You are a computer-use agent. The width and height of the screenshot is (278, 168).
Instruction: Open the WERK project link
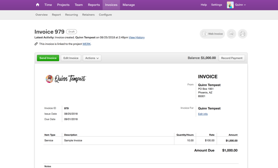click(x=87, y=44)
